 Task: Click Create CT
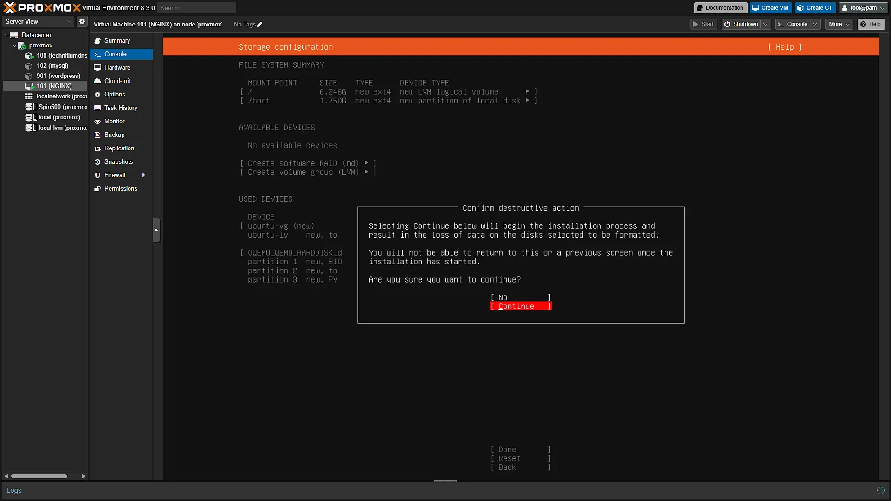click(x=815, y=8)
